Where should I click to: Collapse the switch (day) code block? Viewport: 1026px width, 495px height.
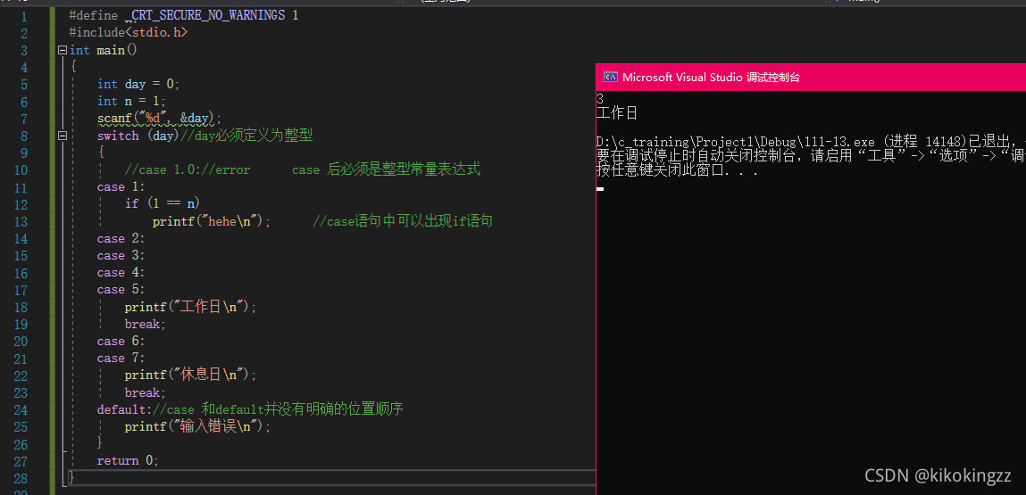coord(62,136)
